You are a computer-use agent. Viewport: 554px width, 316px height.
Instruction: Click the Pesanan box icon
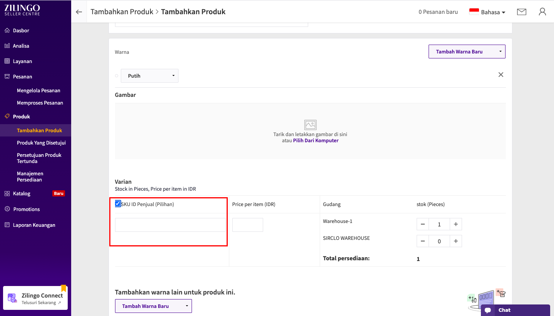point(7,77)
